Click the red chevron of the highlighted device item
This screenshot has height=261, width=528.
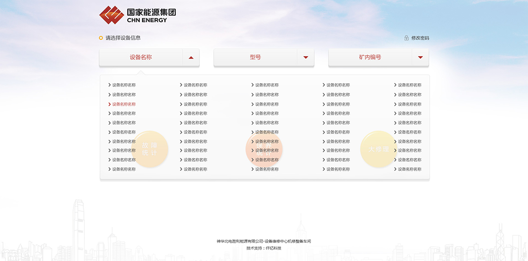[110, 104]
